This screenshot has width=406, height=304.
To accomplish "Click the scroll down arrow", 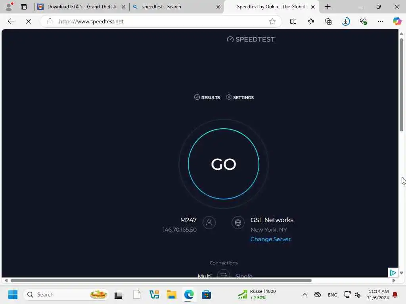I will click(x=401, y=273).
